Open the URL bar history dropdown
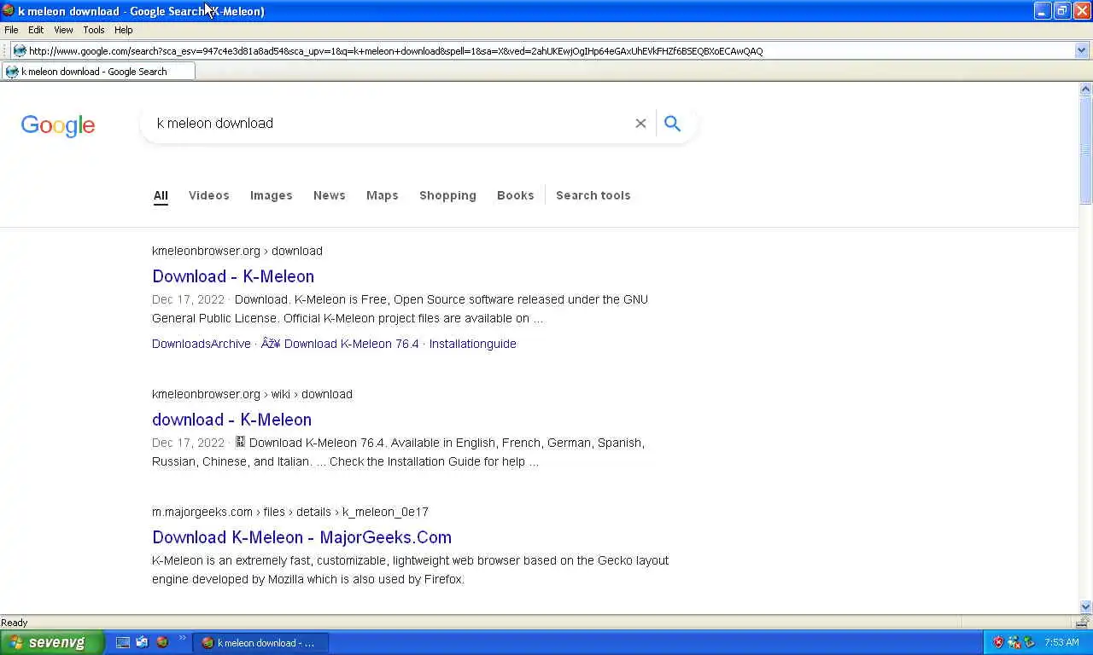The image size is (1093, 655). tap(1081, 50)
